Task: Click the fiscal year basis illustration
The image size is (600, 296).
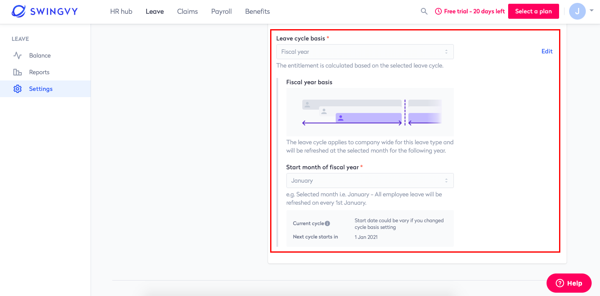Action: click(370, 112)
